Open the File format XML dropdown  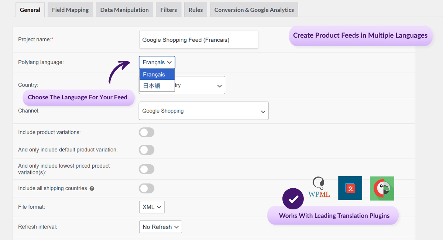click(152, 207)
